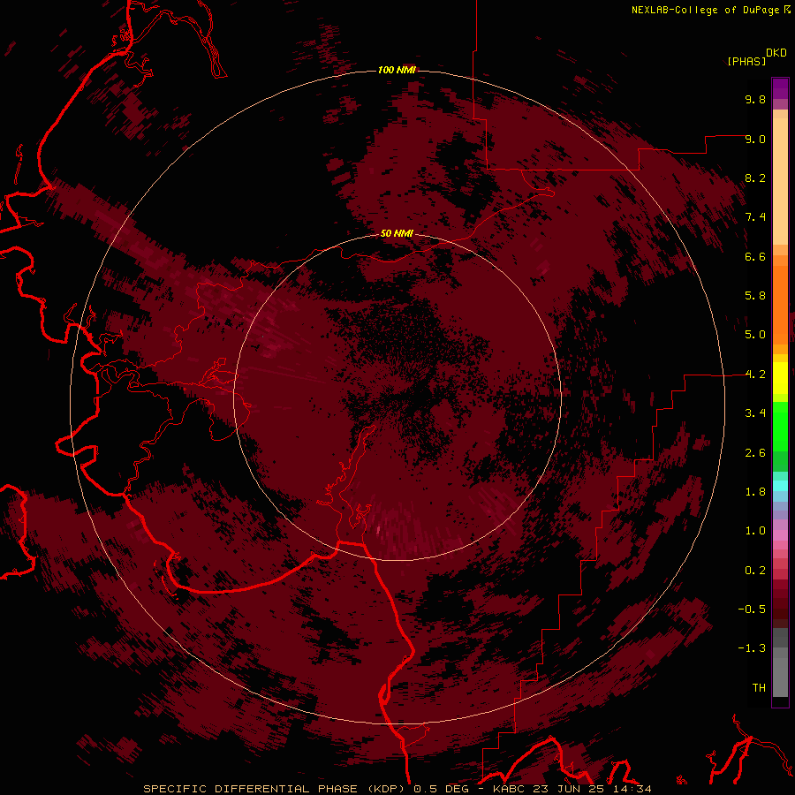The image size is (795, 795).
Task: Click the 50 NMI range ring label
Action: coord(397,234)
